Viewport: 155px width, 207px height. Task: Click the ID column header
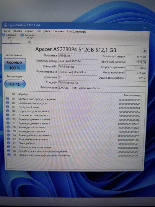14,94
